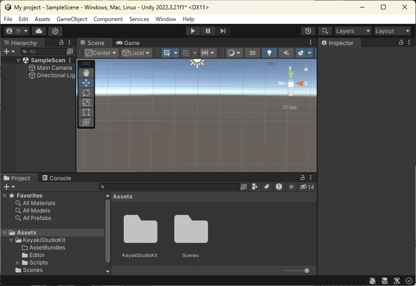Open Undo History button
Image resolution: width=416 pixels, height=286 pixels.
308,31
